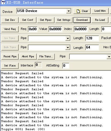Click the Load Mon button

100,11
